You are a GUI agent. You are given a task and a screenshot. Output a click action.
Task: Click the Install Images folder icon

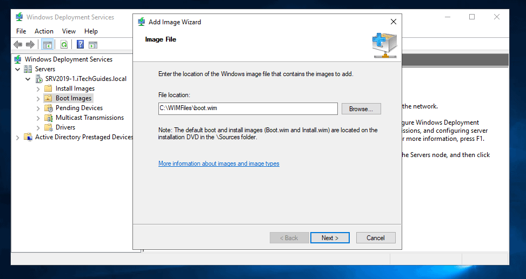[48, 89]
